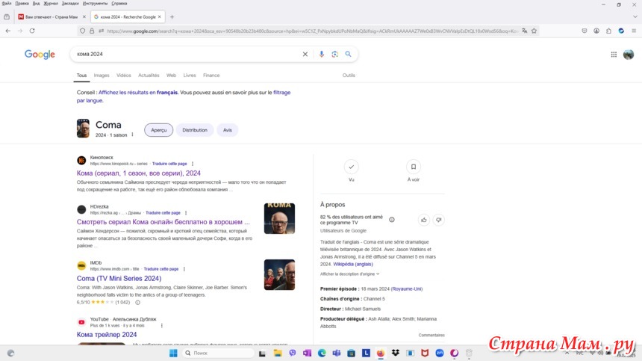Open Coma (TV Mini Series 2024) IMDb link
The width and height of the screenshot is (642, 361).
(119, 278)
